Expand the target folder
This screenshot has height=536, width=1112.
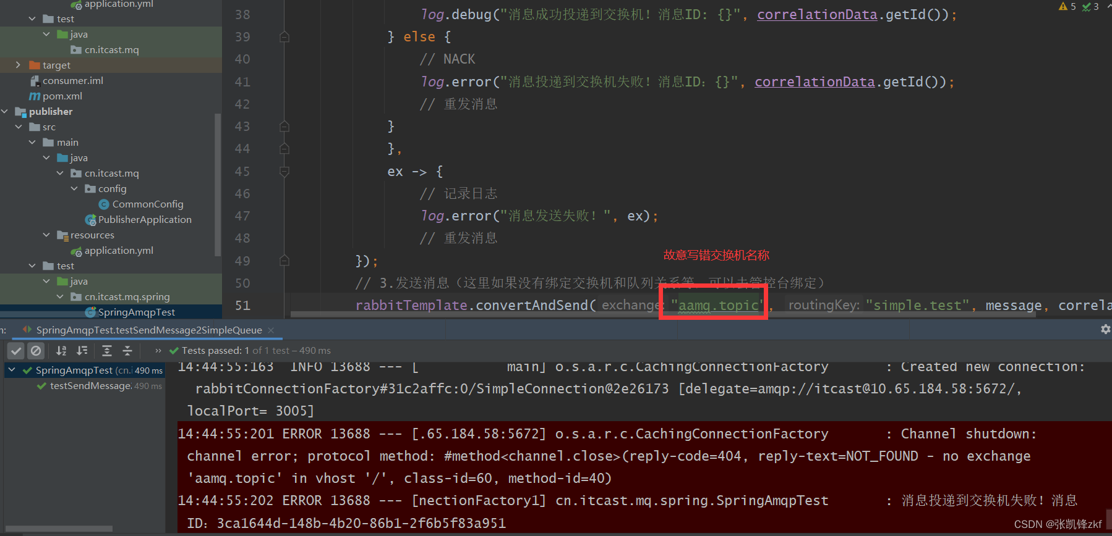[x=18, y=65]
